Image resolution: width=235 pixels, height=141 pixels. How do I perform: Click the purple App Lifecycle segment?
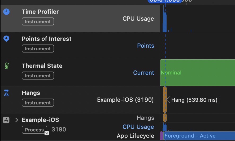162,136
